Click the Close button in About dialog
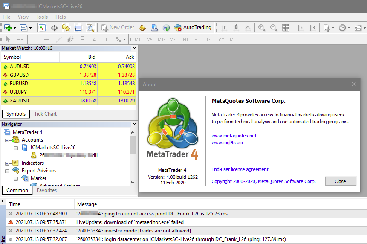Viewport: 367px width, 244px height. pos(340,181)
